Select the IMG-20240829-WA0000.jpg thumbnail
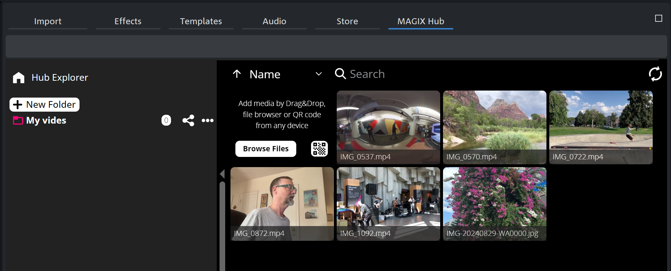 pos(495,204)
